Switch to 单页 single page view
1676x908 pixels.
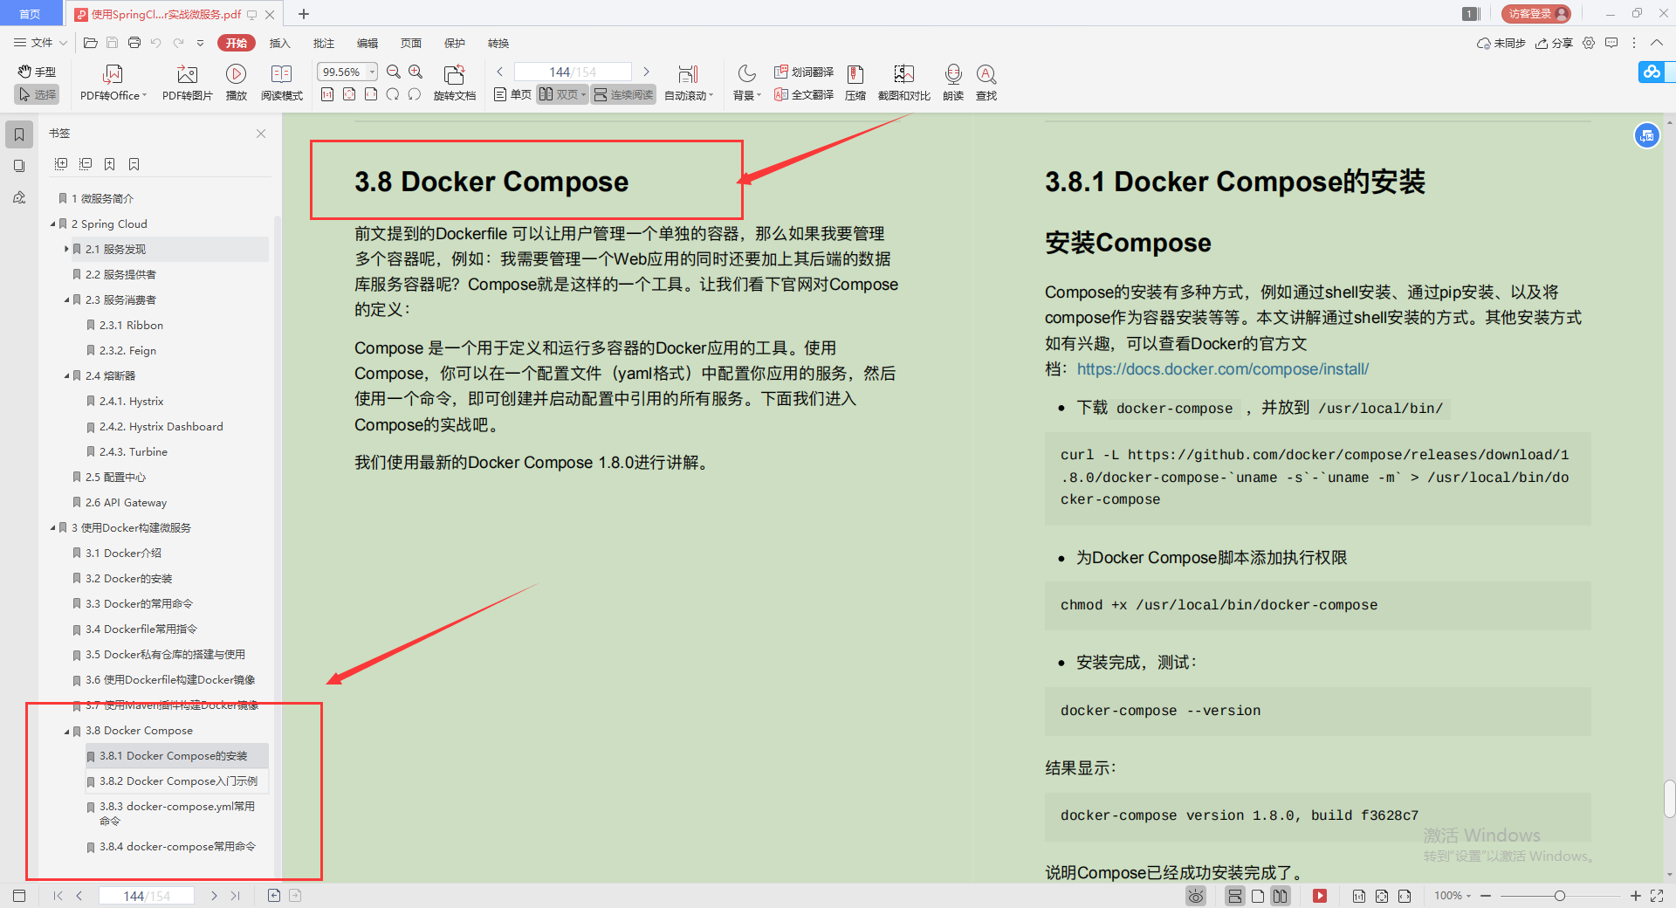pyautogui.click(x=512, y=94)
